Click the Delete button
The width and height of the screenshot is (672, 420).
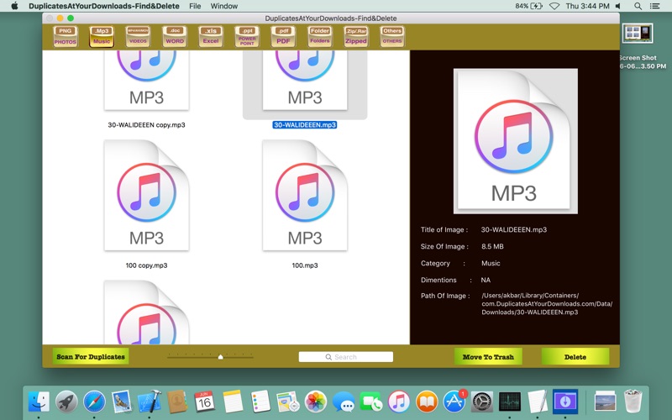click(x=575, y=356)
